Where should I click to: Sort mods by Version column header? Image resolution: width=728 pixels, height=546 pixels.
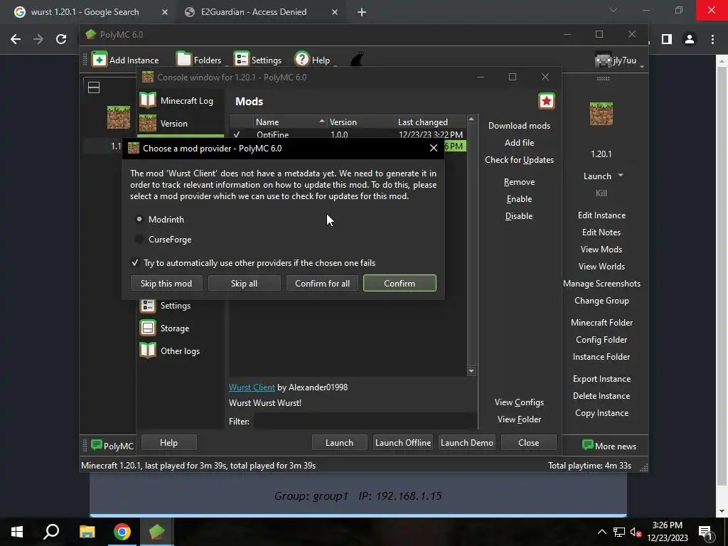(360, 122)
